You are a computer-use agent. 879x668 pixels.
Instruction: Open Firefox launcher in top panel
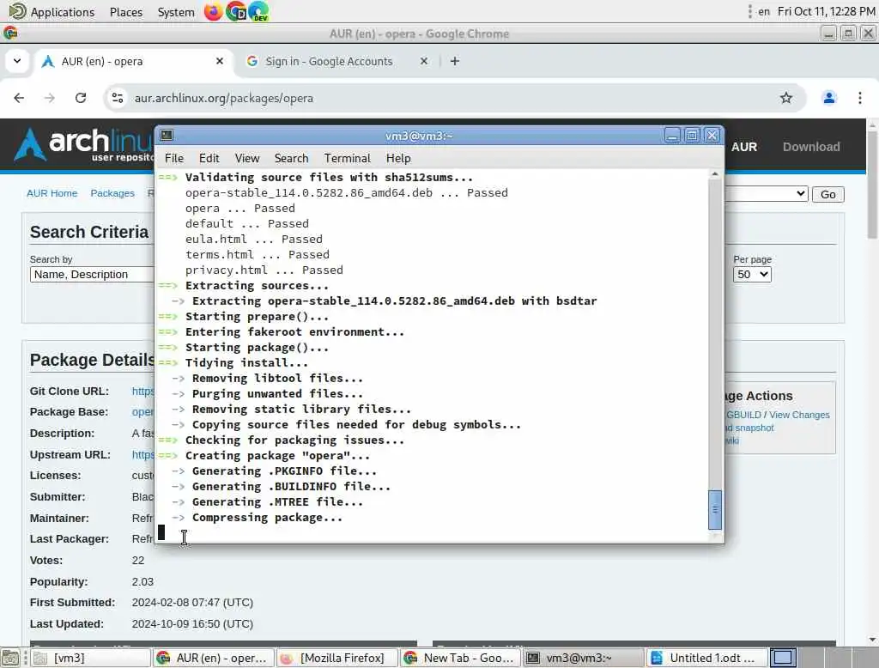213,11
